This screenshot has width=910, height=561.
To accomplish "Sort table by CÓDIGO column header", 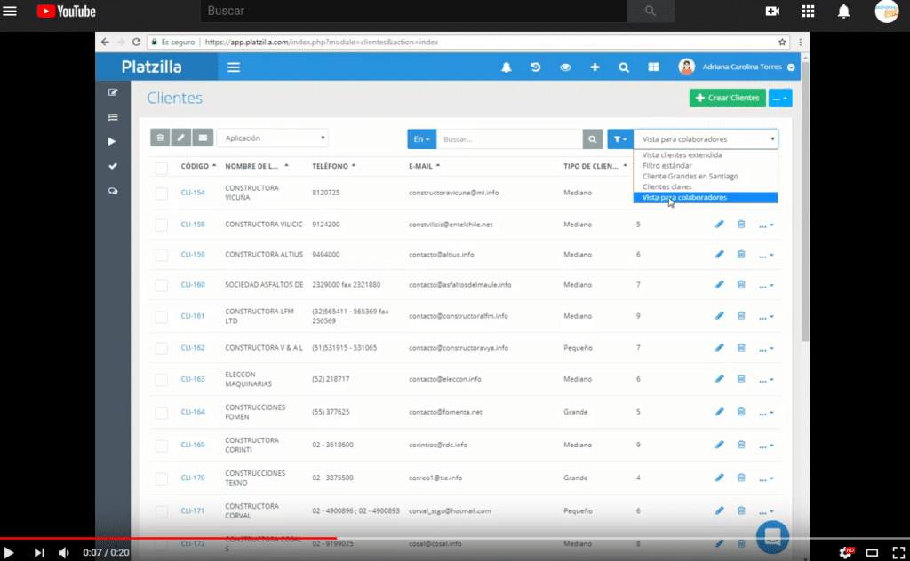I will [198, 166].
